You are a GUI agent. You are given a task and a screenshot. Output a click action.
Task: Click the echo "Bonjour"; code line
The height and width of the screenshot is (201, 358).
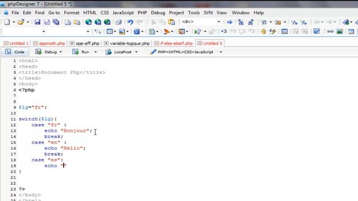point(68,131)
